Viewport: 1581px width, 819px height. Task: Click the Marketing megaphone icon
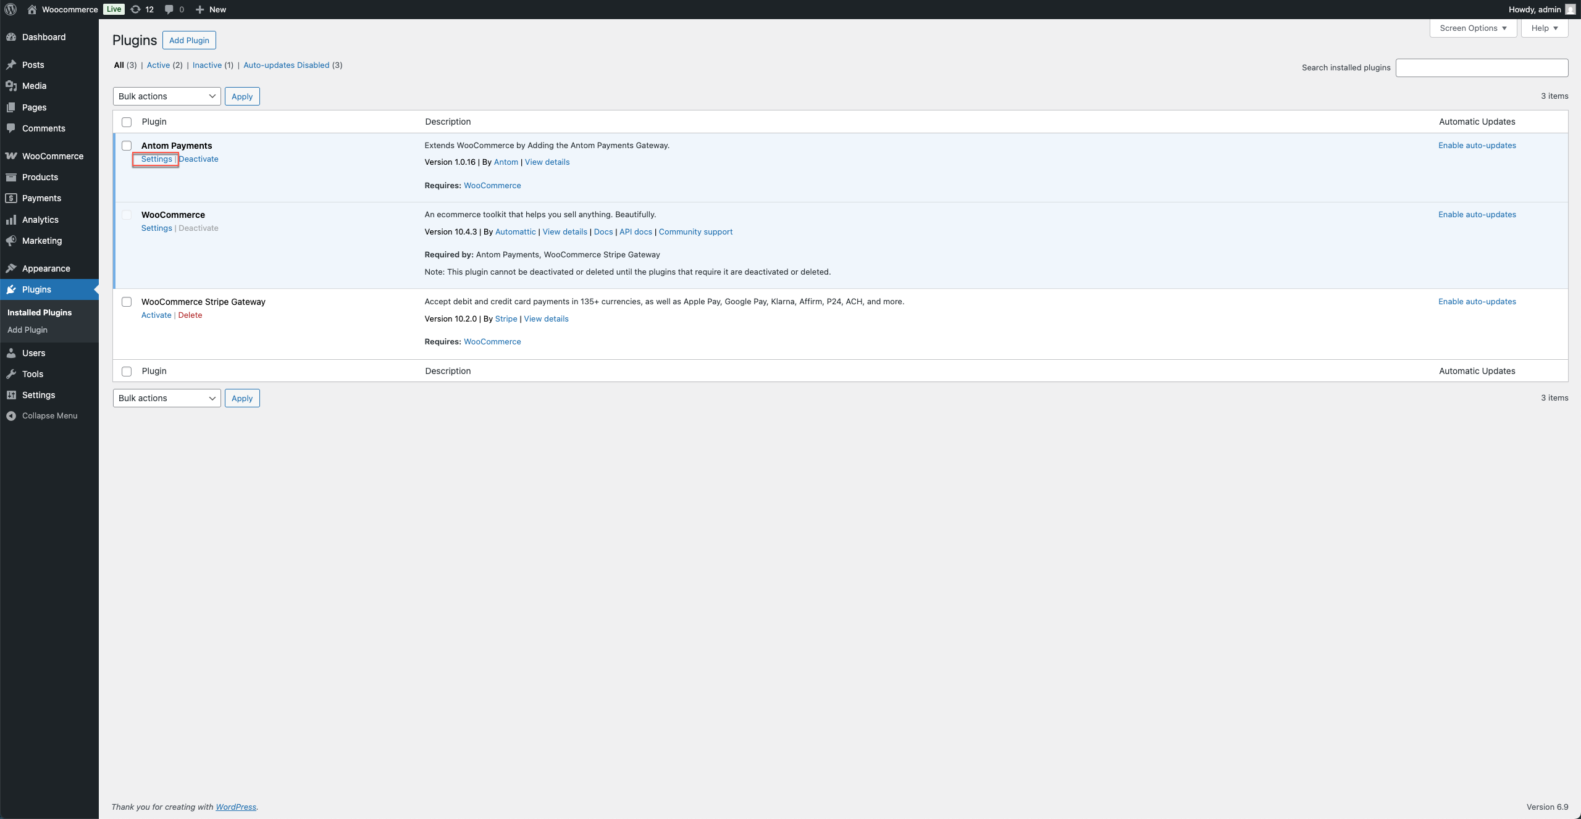pyautogui.click(x=11, y=241)
